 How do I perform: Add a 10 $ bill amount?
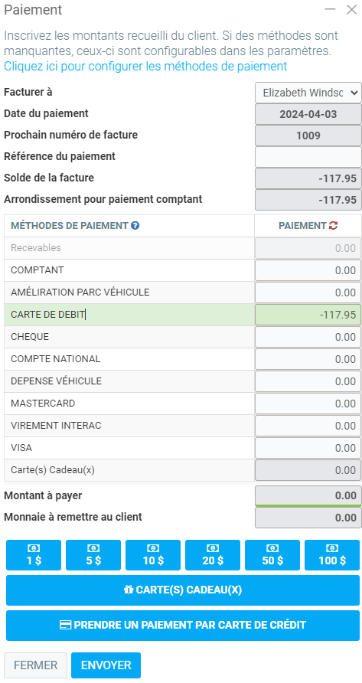click(x=153, y=555)
